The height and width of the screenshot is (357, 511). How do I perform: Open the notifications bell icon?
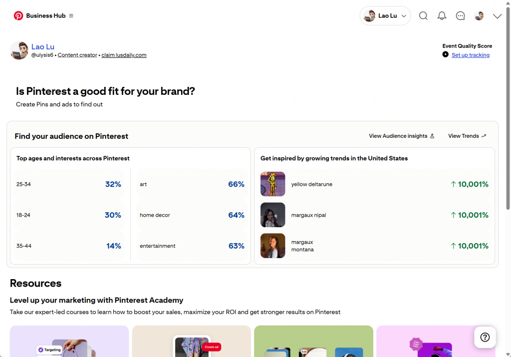point(442,15)
